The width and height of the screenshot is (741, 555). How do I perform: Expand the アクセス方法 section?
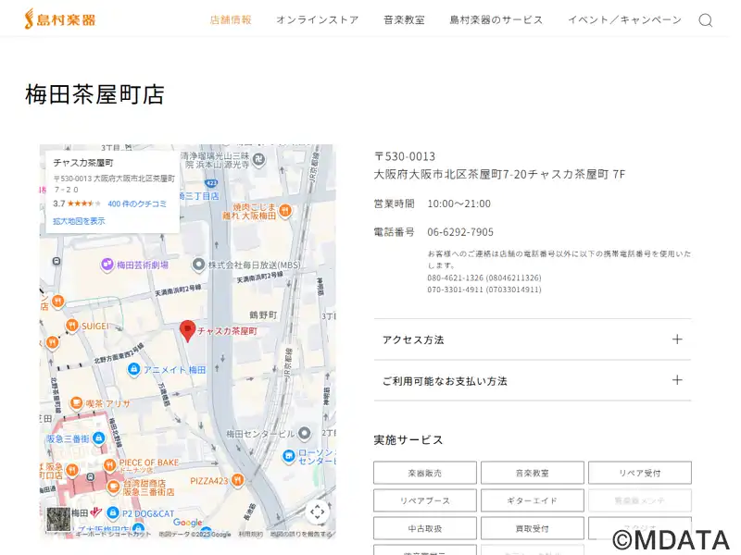(532, 339)
